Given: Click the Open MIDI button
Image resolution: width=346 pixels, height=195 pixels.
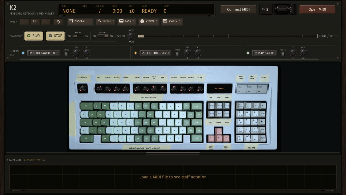Looking at the screenshot, I should tap(317, 9).
